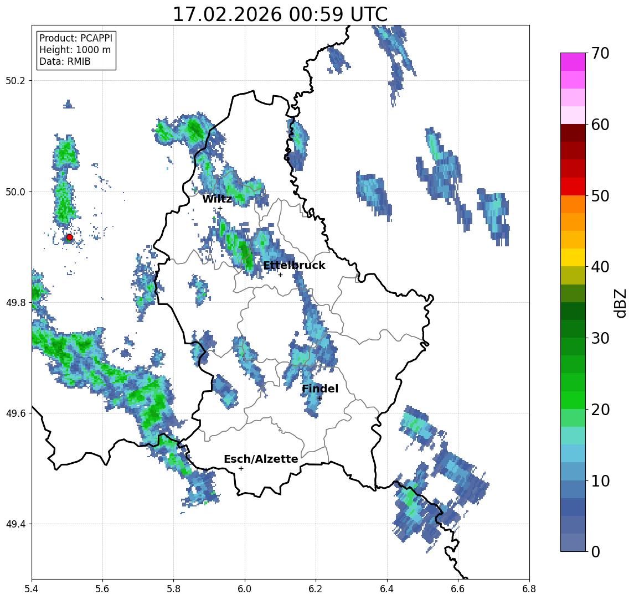
Task: Click the 'Data: RMIB' legend line
Action: pyautogui.click(x=65, y=61)
